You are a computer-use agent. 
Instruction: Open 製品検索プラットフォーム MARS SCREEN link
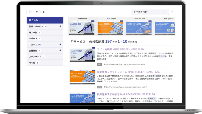tap(128, 72)
